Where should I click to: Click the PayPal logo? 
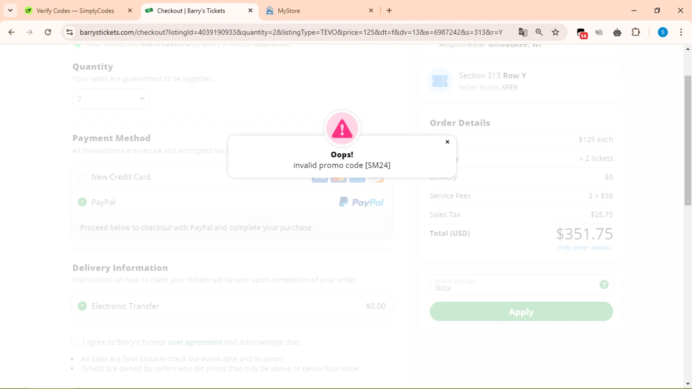(x=361, y=202)
